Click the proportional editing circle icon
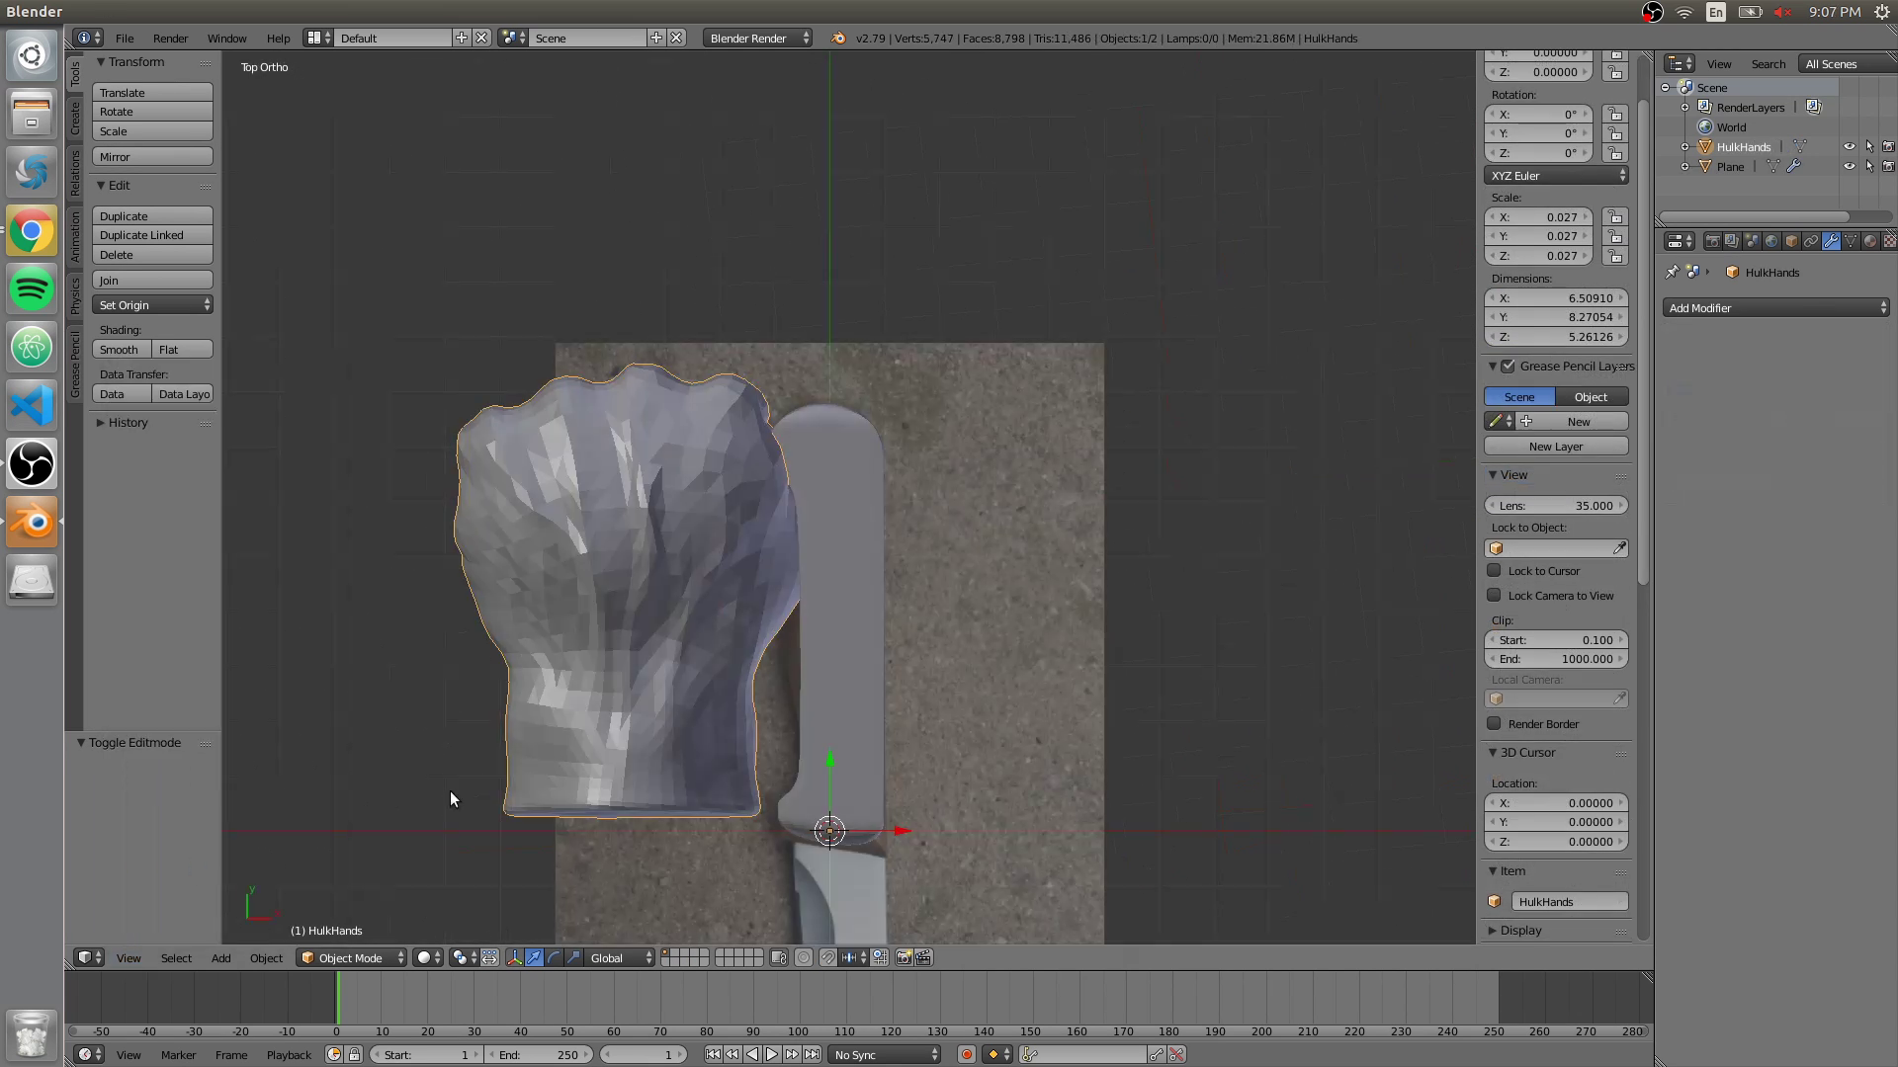This screenshot has height=1067, width=1898. click(x=804, y=958)
